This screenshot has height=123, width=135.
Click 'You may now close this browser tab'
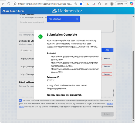coord(64,95)
